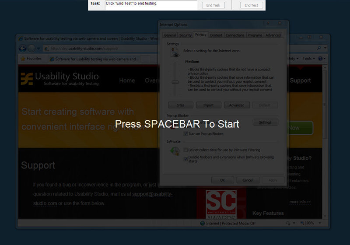Open the search provider dropdown arrow
The width and height of the screenshot is (350, 245).
325,48
